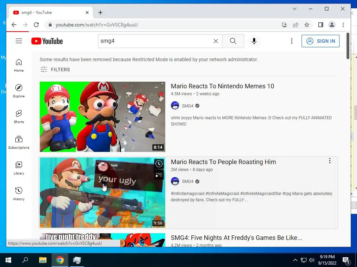
Task: Open the YouTube hamburger guide menu
Action: [19, 41]
